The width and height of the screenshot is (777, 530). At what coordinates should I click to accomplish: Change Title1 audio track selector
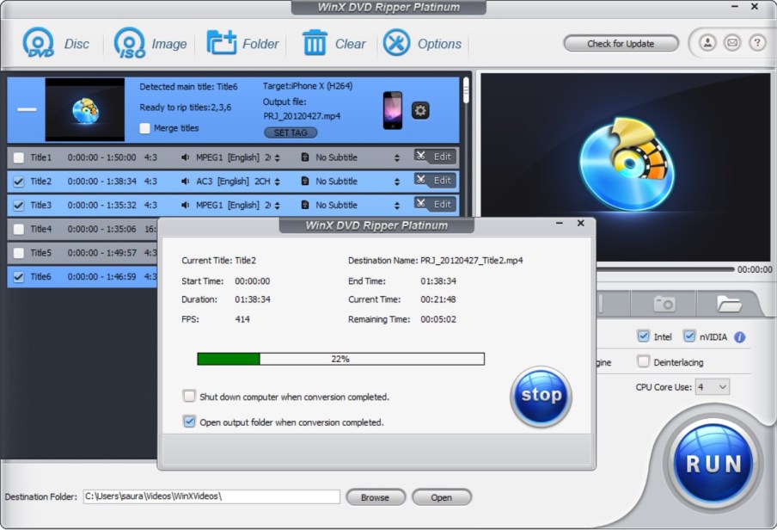click(277, 157)
